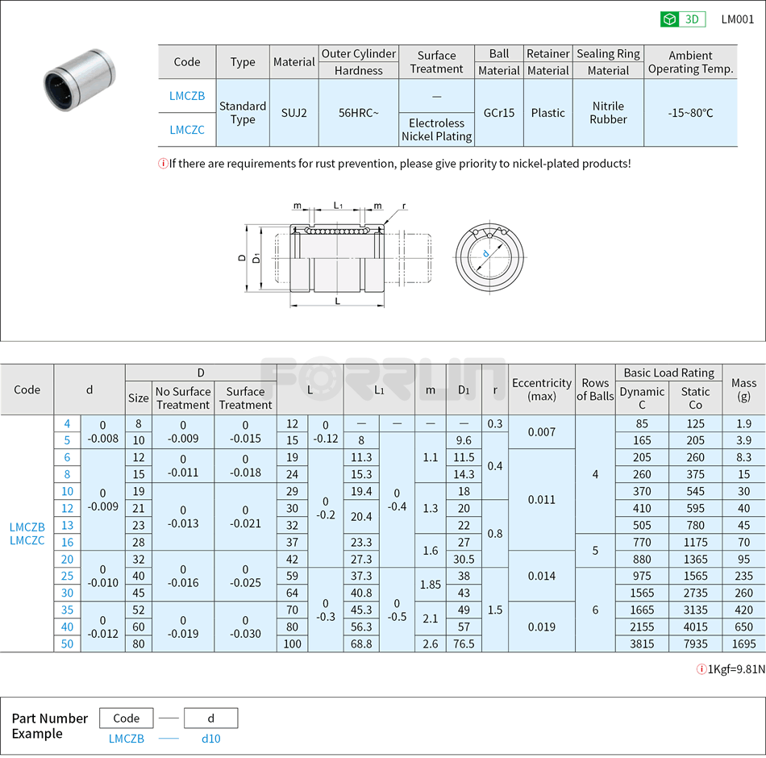Viewport: 766px width, 758px height.
Task: Click the info icon beside 1Kgf=9.81N
Action: click(701, 669)
